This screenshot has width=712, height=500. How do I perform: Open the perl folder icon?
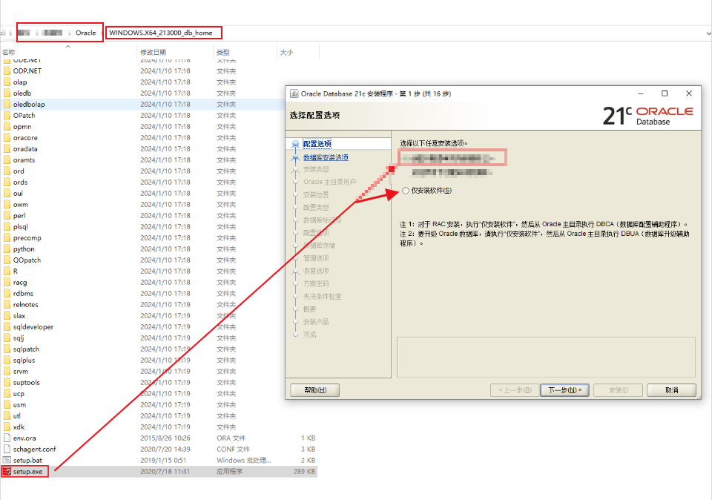coord(7,215)
